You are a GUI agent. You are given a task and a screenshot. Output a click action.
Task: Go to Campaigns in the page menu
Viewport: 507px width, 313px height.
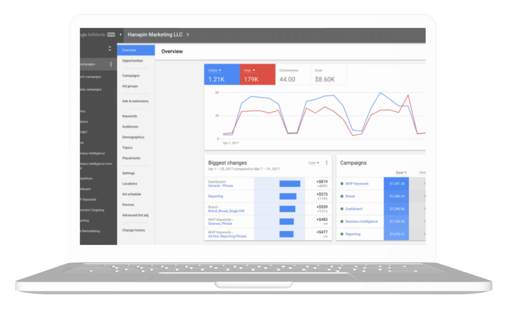pos(131,76)
